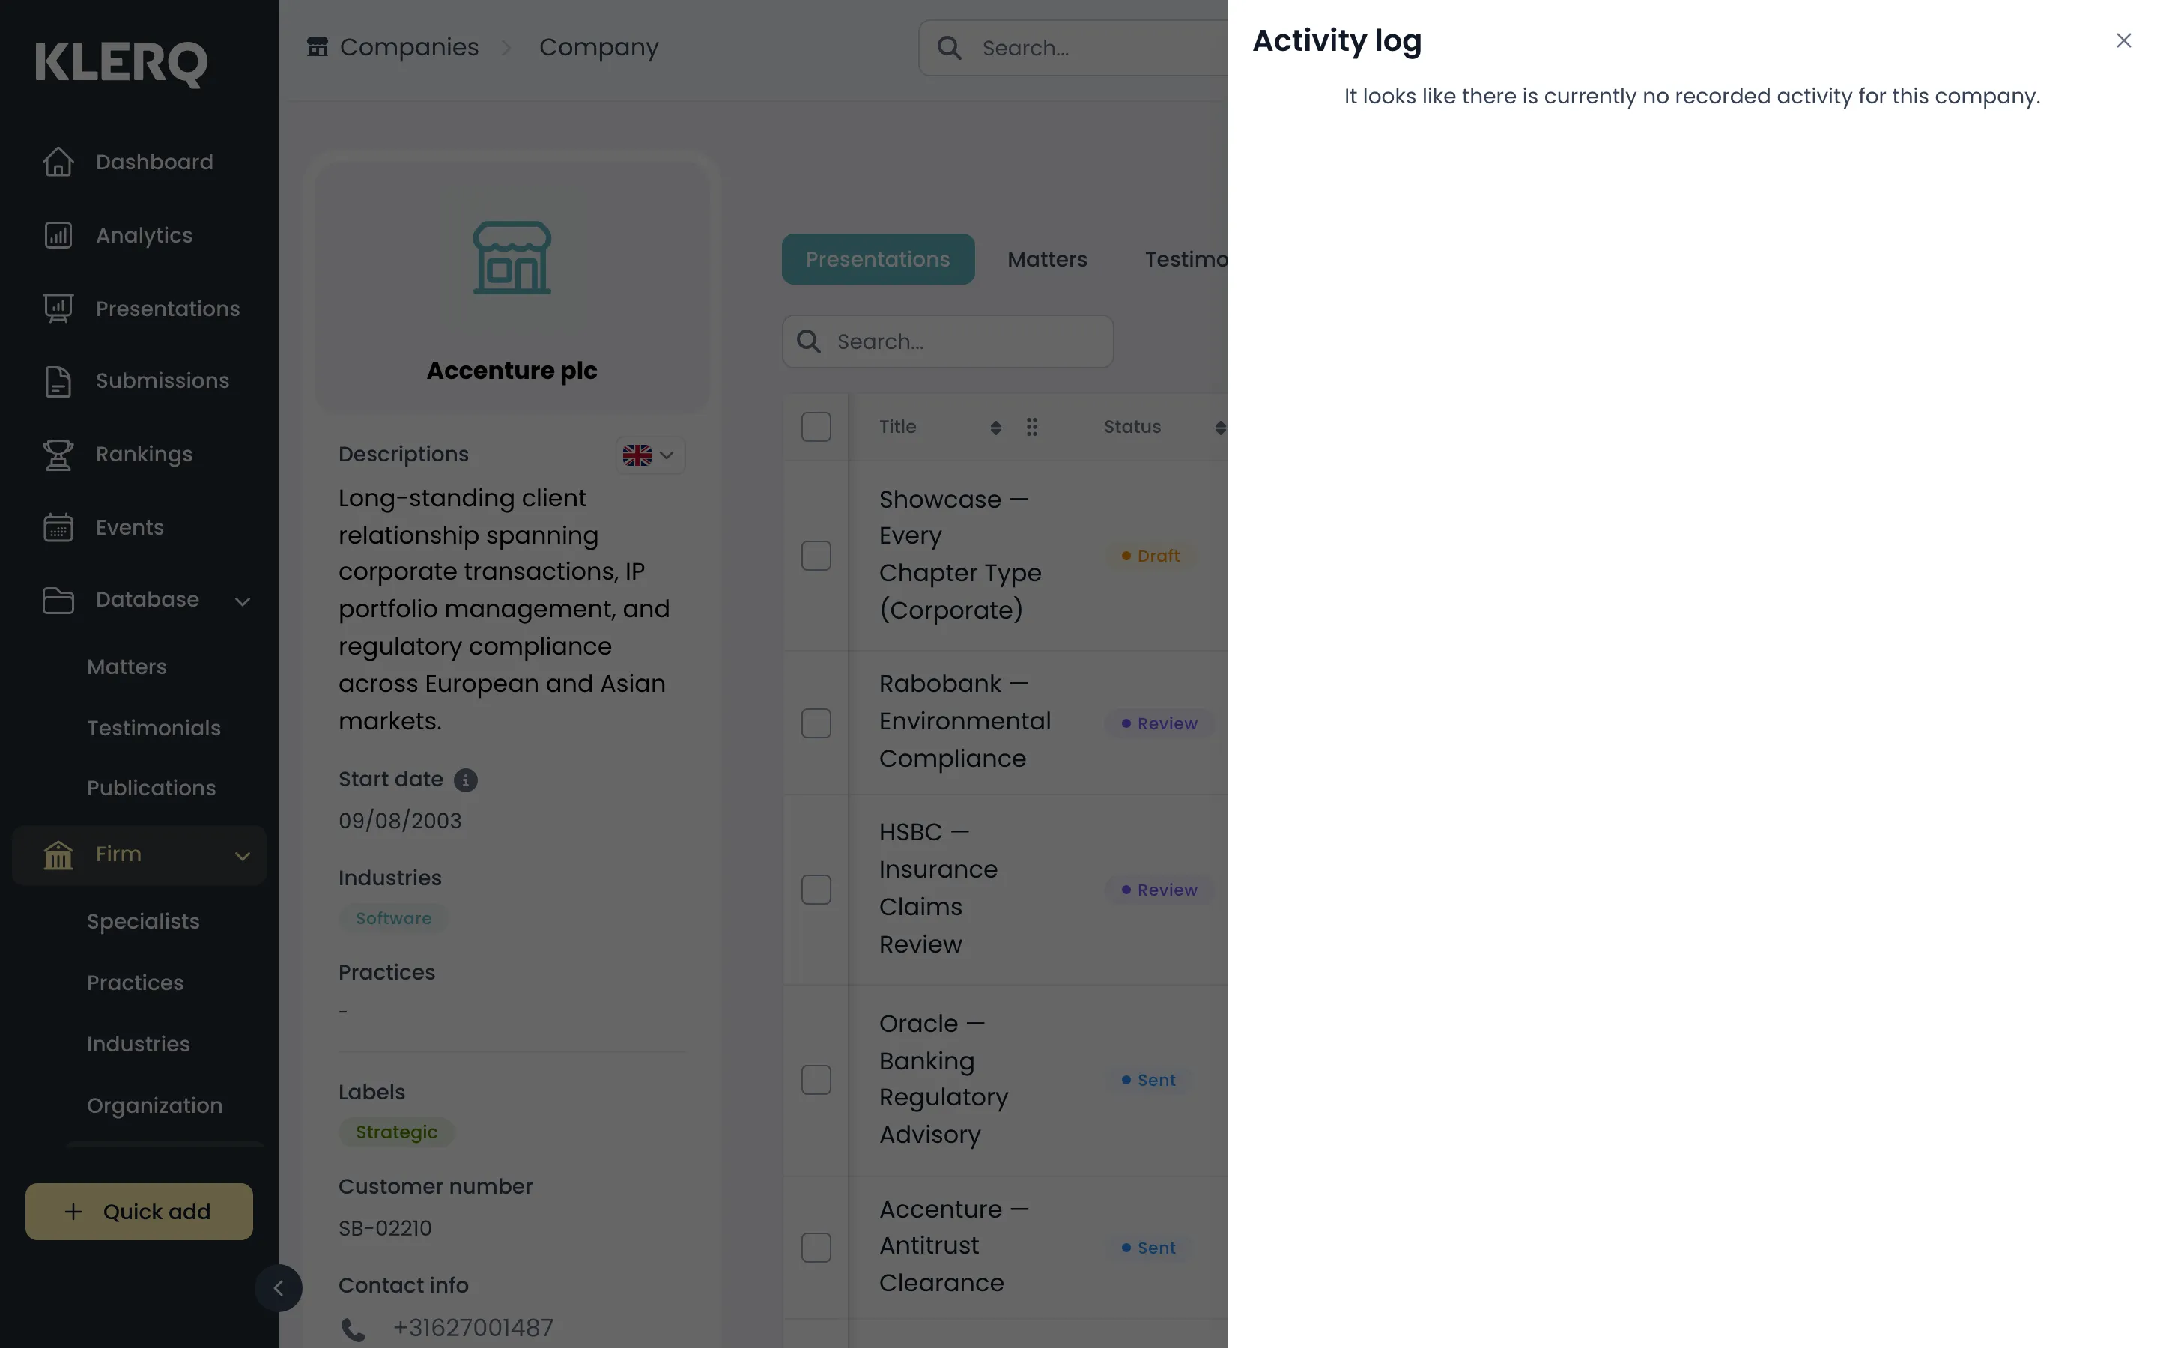Open Practices under Firm

(135, 983)
